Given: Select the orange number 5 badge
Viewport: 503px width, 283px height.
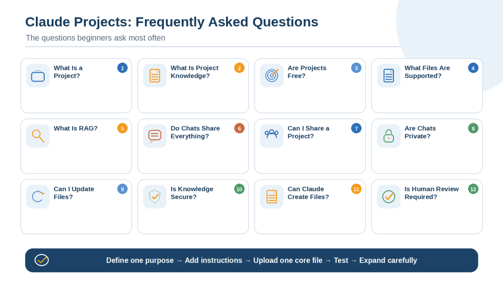Looking at the screenshot, I should pyautogui.click(x=122, y=128).
